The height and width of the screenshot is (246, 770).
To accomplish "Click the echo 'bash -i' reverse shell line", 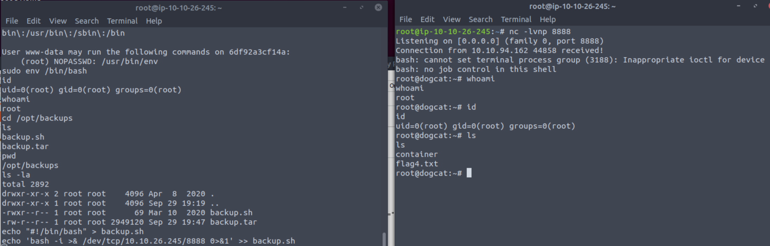I will [x=148, y=241].
